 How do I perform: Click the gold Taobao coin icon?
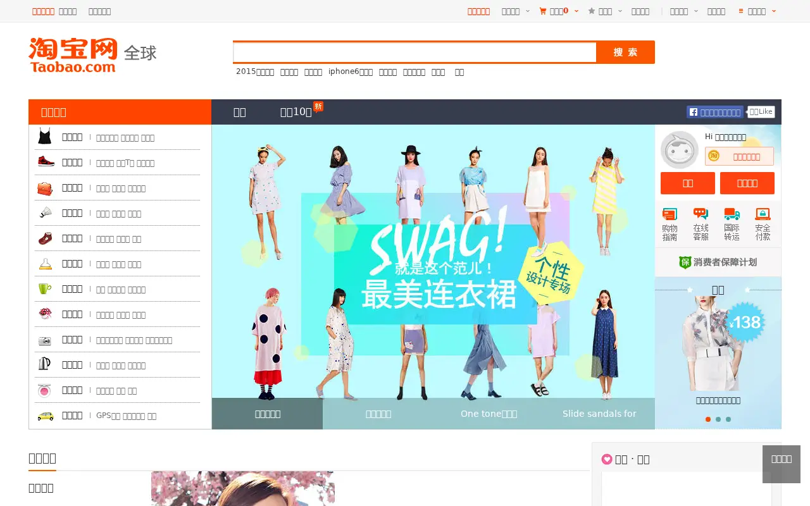[x=714, y=156]
